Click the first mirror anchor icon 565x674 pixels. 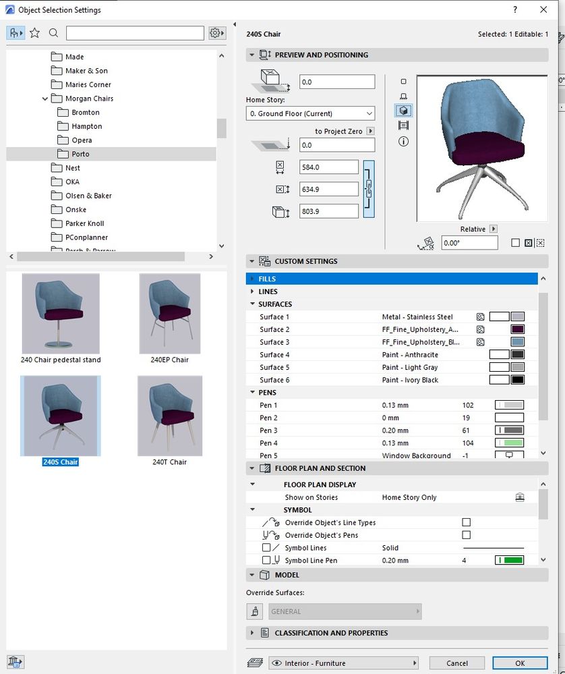529,243
